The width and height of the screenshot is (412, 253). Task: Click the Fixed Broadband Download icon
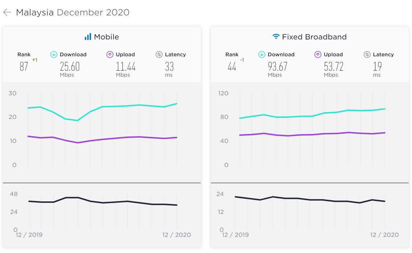[262, 54]
